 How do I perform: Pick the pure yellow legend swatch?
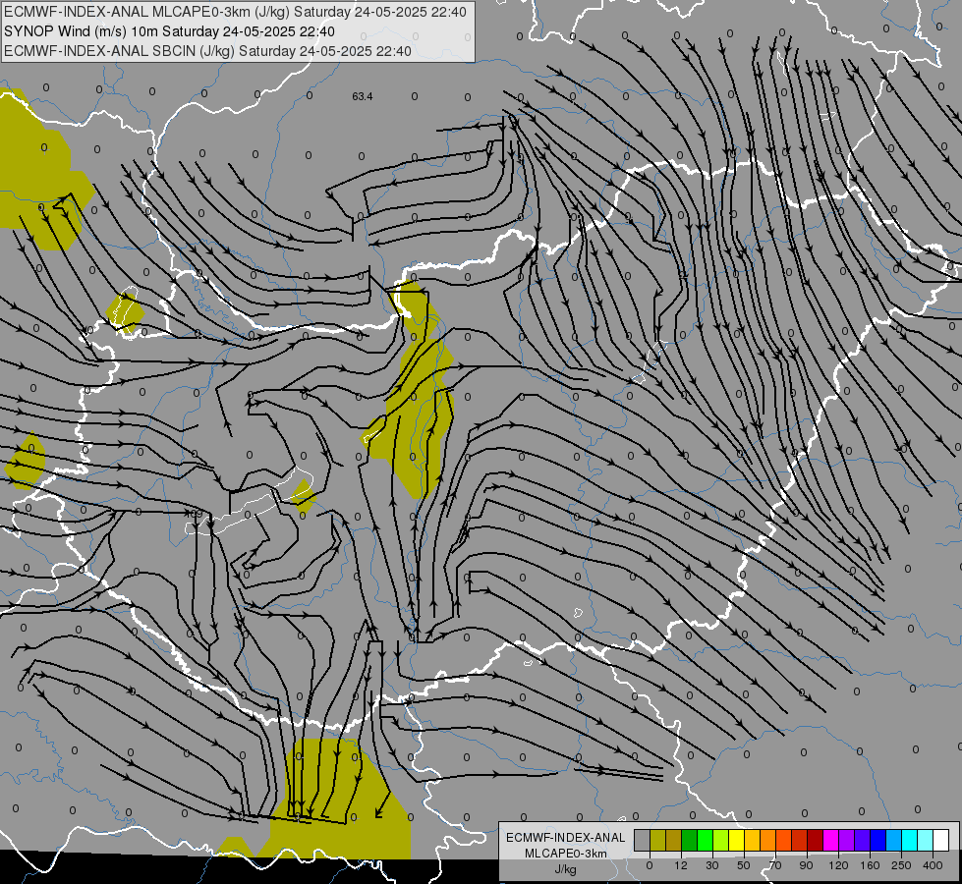point(736,841)
